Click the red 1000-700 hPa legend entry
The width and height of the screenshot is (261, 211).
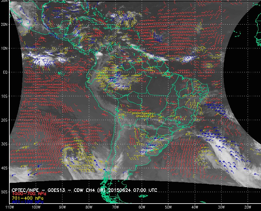click(29, 194)
